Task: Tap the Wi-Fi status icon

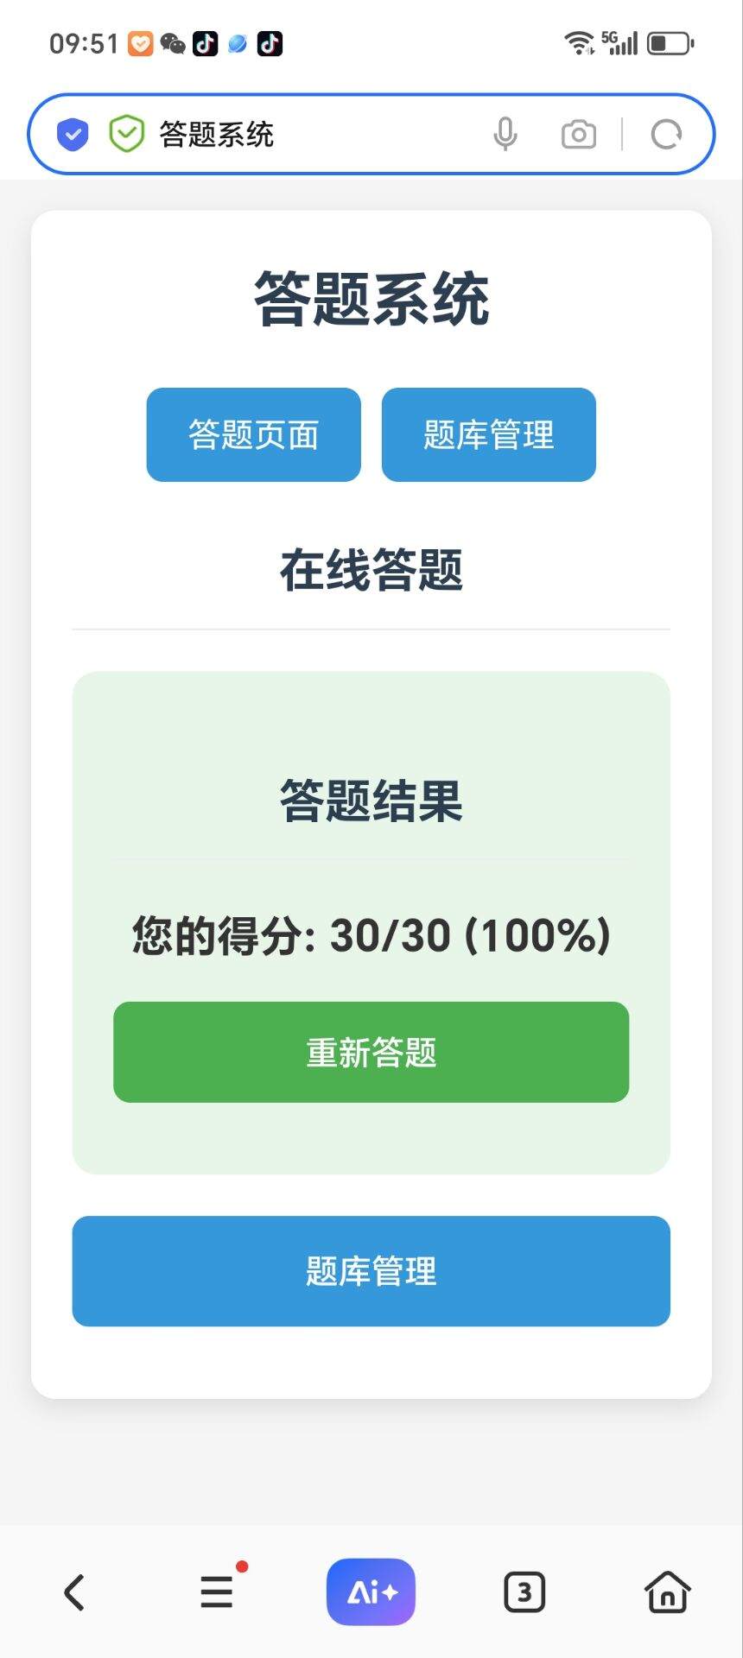Action: (579, 42)
